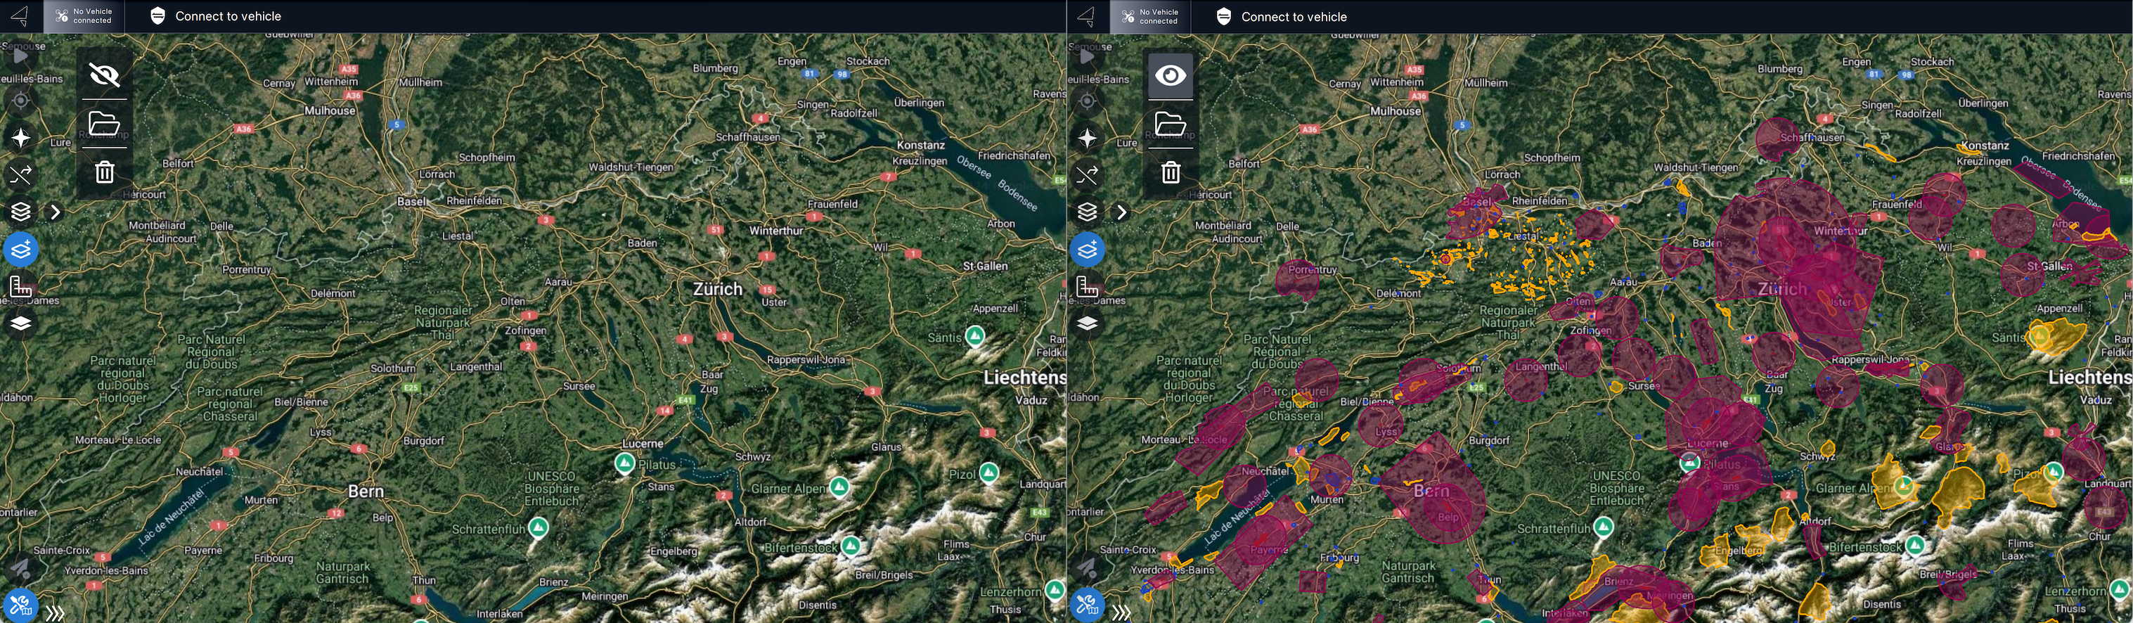The height and width of the screenshot is (623, 2133).
Task: Click 'No Vehicle connected' status in left view
Action: (x=84, y=17)
